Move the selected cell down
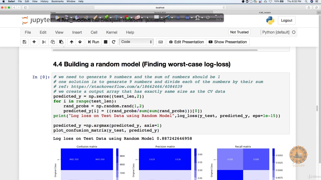The image size is (321, 180). (x=80, y=42)
